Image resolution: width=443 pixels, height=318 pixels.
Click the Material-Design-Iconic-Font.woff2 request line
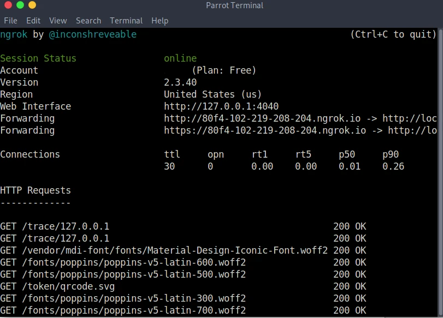click(164, 250)
